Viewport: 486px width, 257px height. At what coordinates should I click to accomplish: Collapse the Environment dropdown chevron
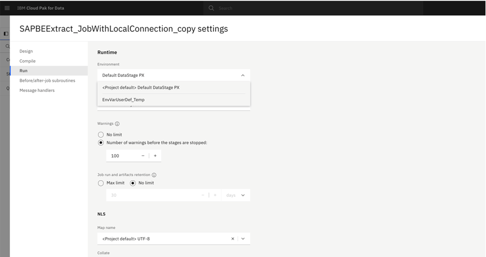242,75
